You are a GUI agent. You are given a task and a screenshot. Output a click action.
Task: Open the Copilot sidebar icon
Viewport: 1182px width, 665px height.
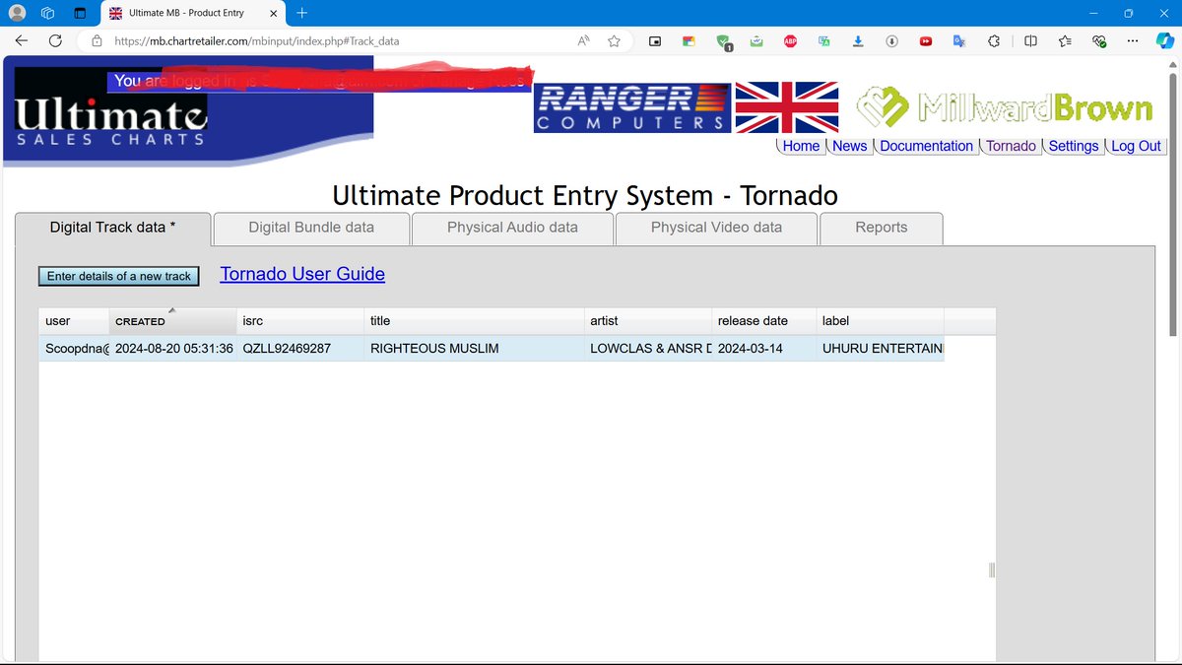[1164, 40]
